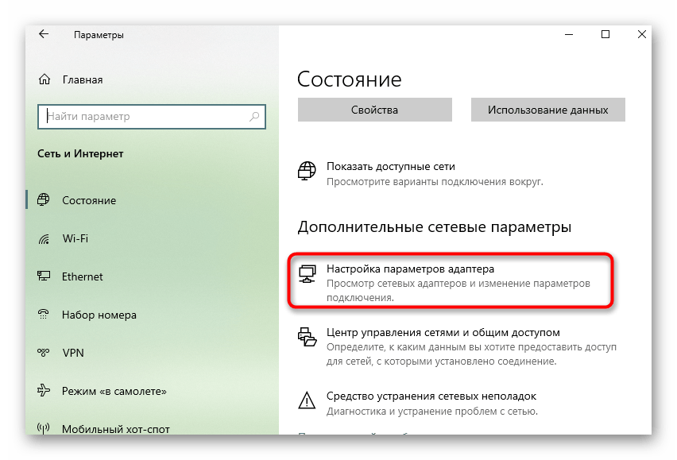Select Показать доступные сети
Viewport: 677px width, 460px height.
tap(390, 167)
